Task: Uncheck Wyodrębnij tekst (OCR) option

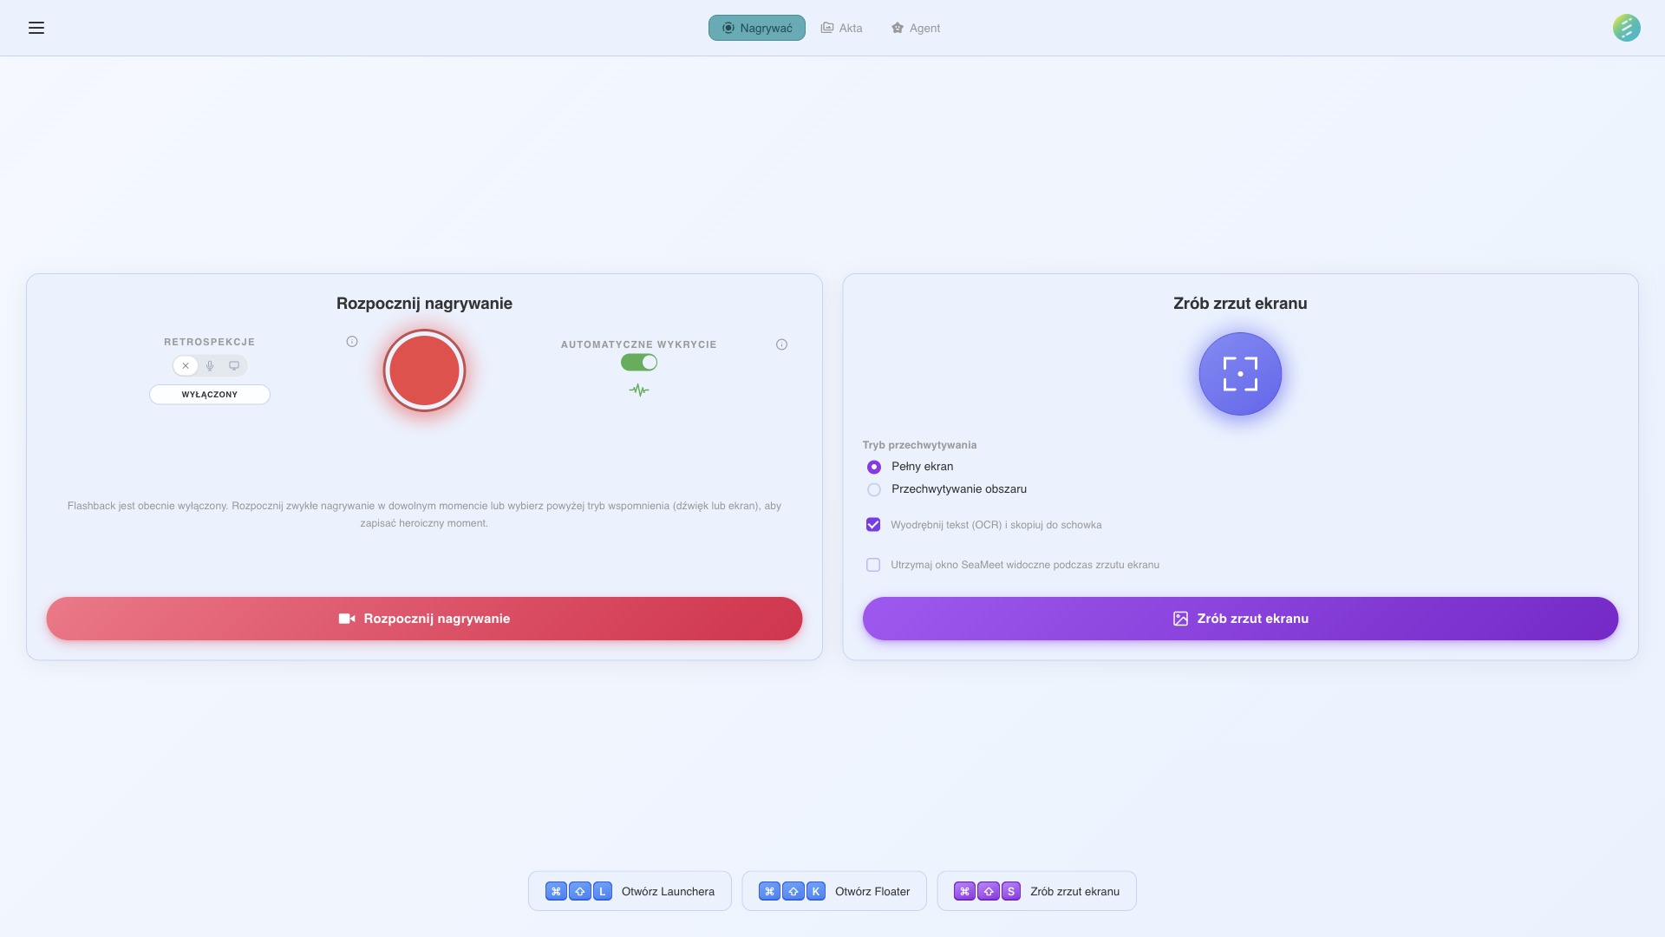Action: pos(872,524)
